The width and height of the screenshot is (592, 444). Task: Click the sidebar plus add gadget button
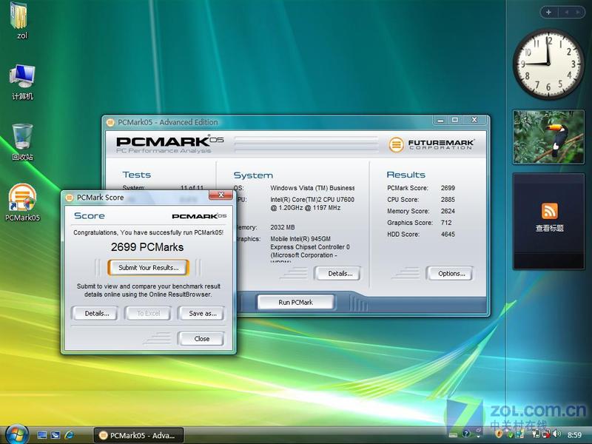click(548, 12)
